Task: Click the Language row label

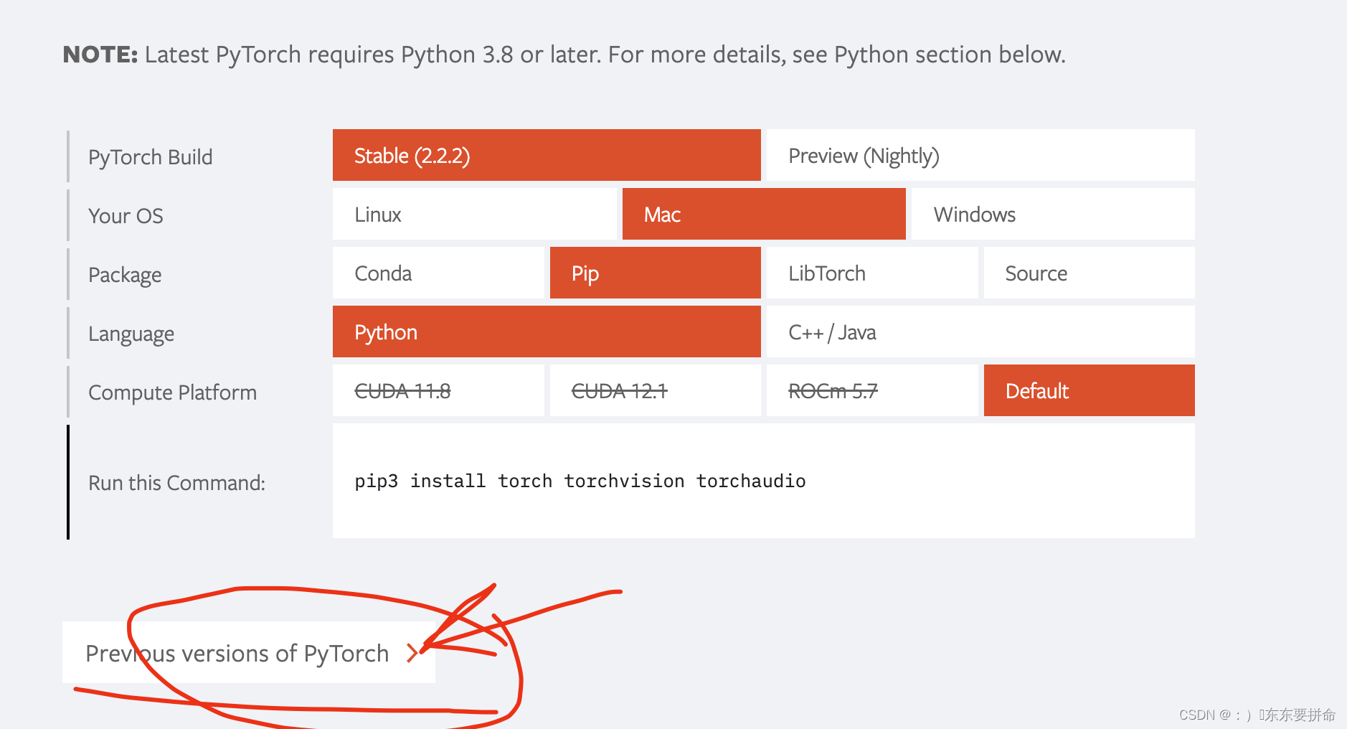Action: point(131,334)
